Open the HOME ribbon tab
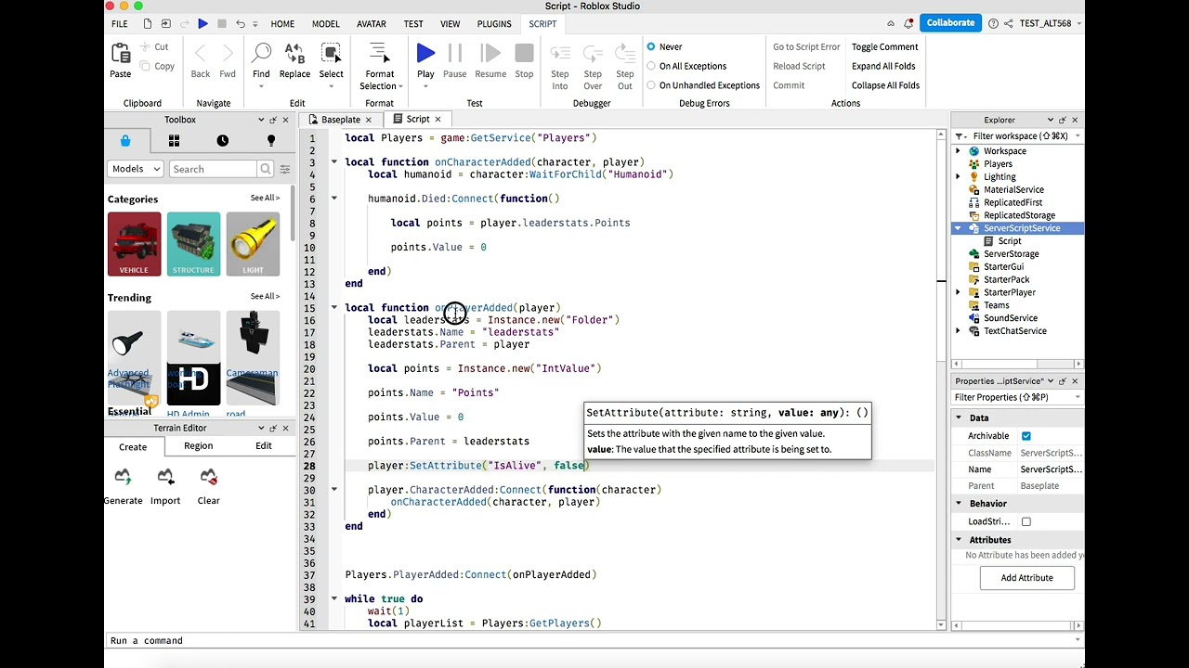 pyautogui.click(x=282, y=24)
